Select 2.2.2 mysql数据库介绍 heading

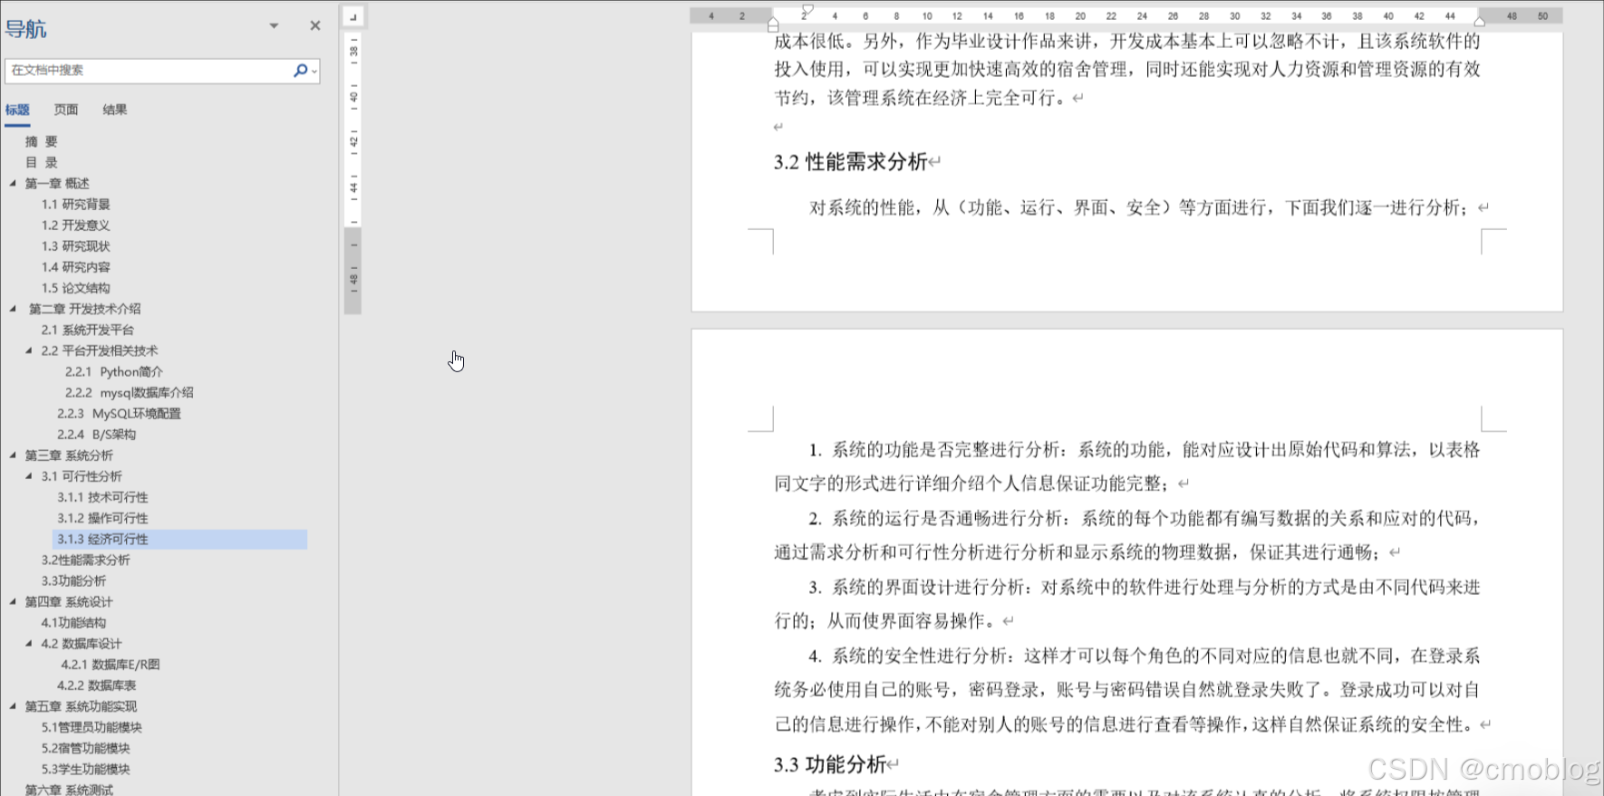[x=129, y=392]
